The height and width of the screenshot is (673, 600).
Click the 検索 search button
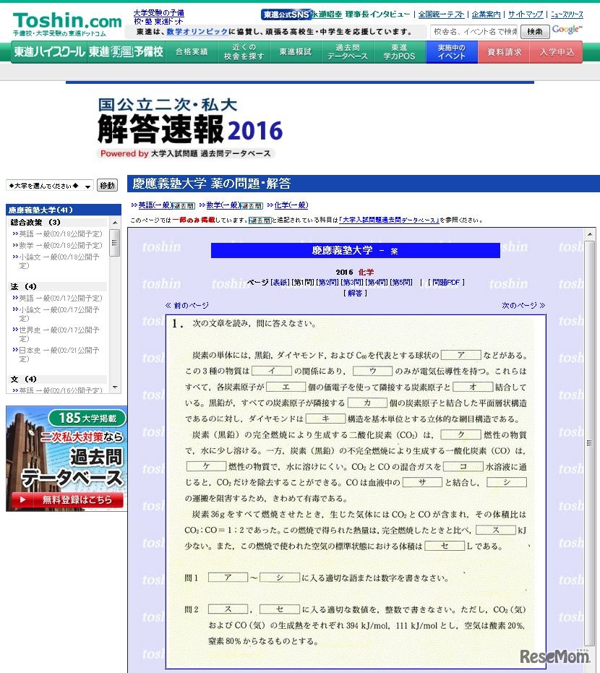pyautogui.click(x=535, y=32)
